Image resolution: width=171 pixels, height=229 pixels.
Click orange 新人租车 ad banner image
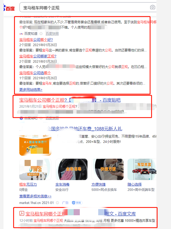point(35,145)
